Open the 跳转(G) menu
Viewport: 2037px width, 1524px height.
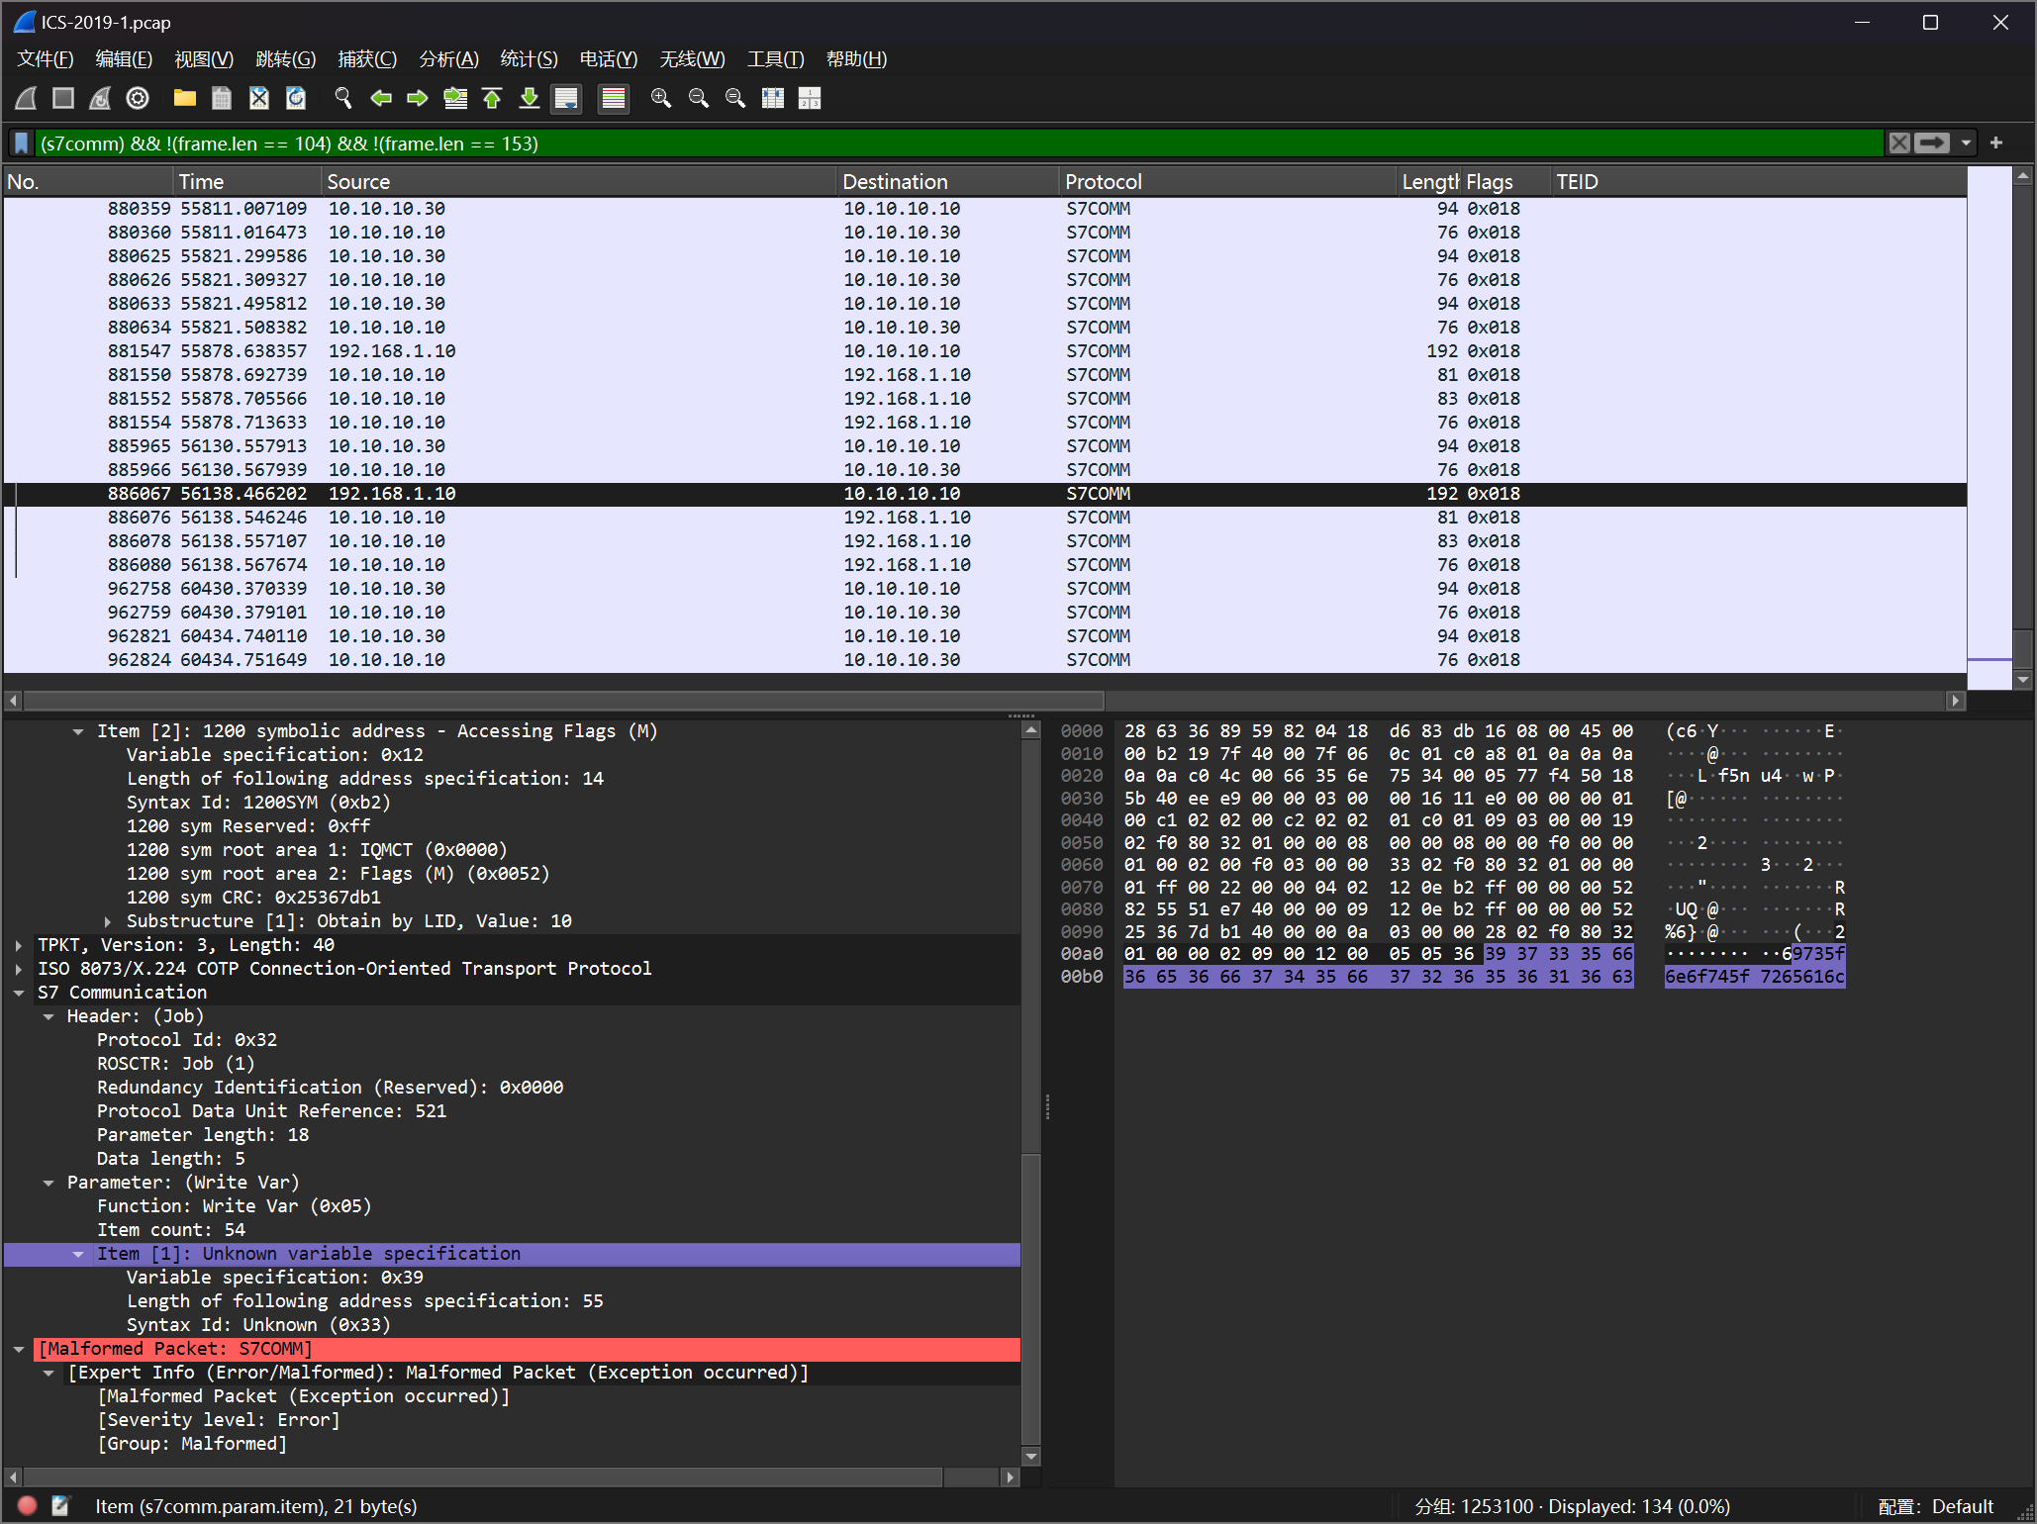(285, 59)
